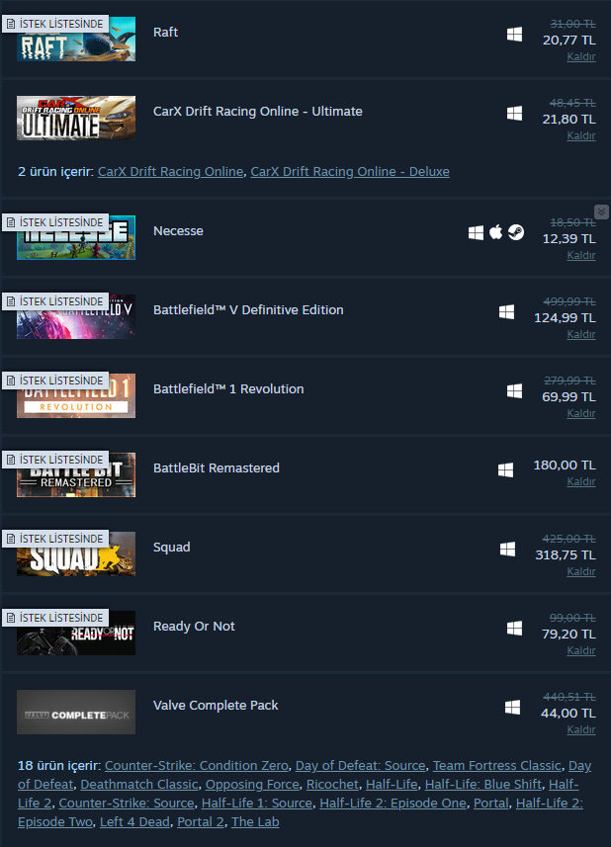Remove Valve Complete Pack with Kaldır

[x=581, y=729]
